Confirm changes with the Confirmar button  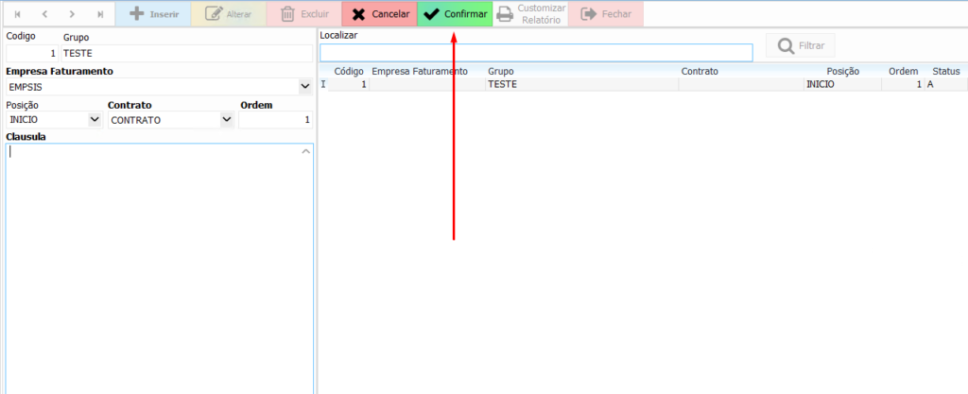point(455,14)
